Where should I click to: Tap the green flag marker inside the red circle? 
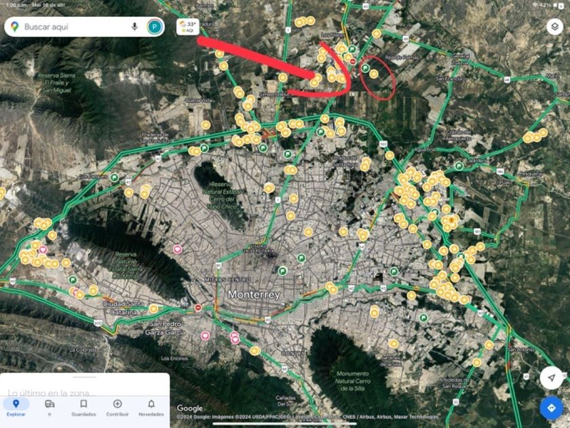point(365,68)
